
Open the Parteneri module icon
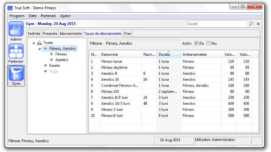[16, 51]
